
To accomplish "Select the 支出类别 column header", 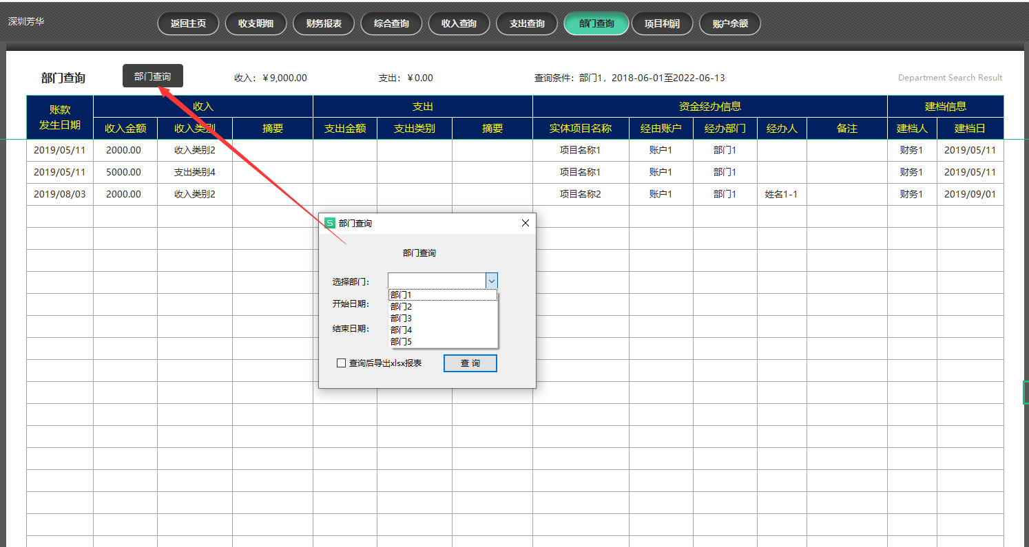I will coord(415,129).
